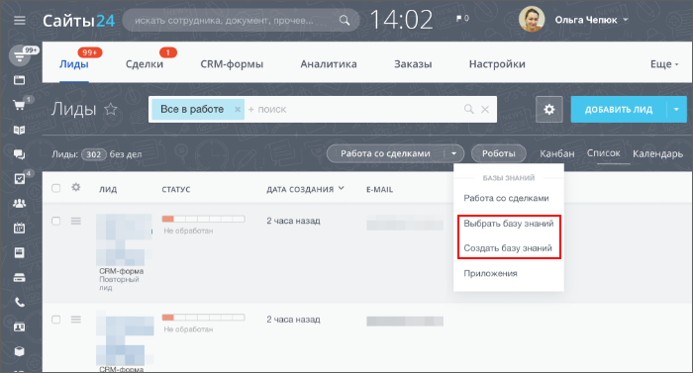This screenshot has width=693, height=373.
Task: Sort by Дата создания column header
Action: click(x=305, y=189)
